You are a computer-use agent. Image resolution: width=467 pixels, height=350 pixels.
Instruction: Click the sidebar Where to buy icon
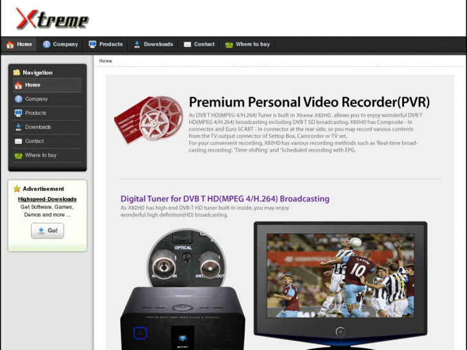coord(18,155)
